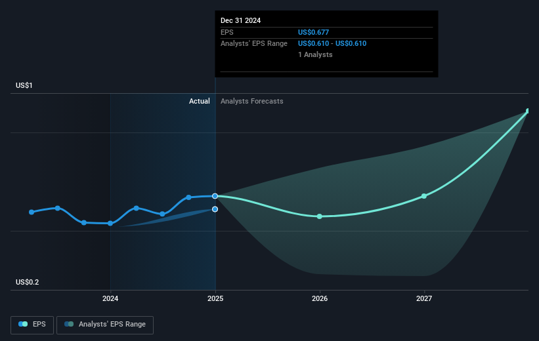Click the Analysts Forecasts section label
The height and width of the screenshot is (341, 539).
tap(252, 101)
